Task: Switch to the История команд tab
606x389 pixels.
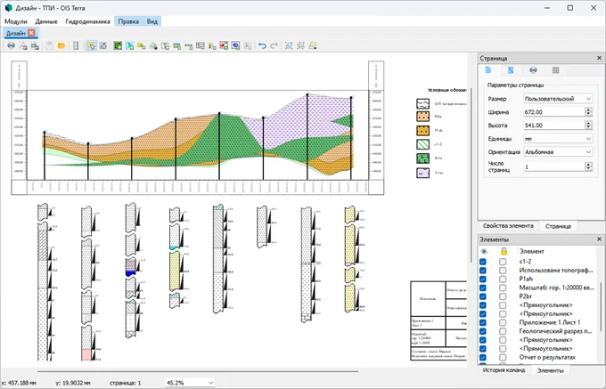Action: (x=504, y=369)
